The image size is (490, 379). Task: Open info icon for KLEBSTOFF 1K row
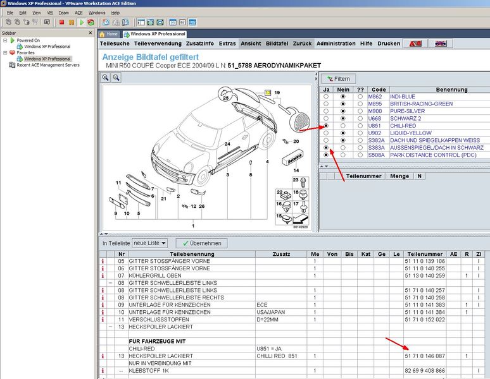tap(103, 371)
